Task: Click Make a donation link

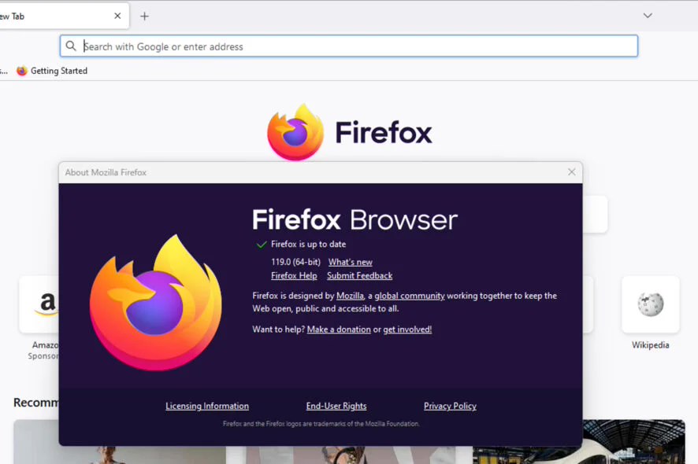Action: point(339,330)
